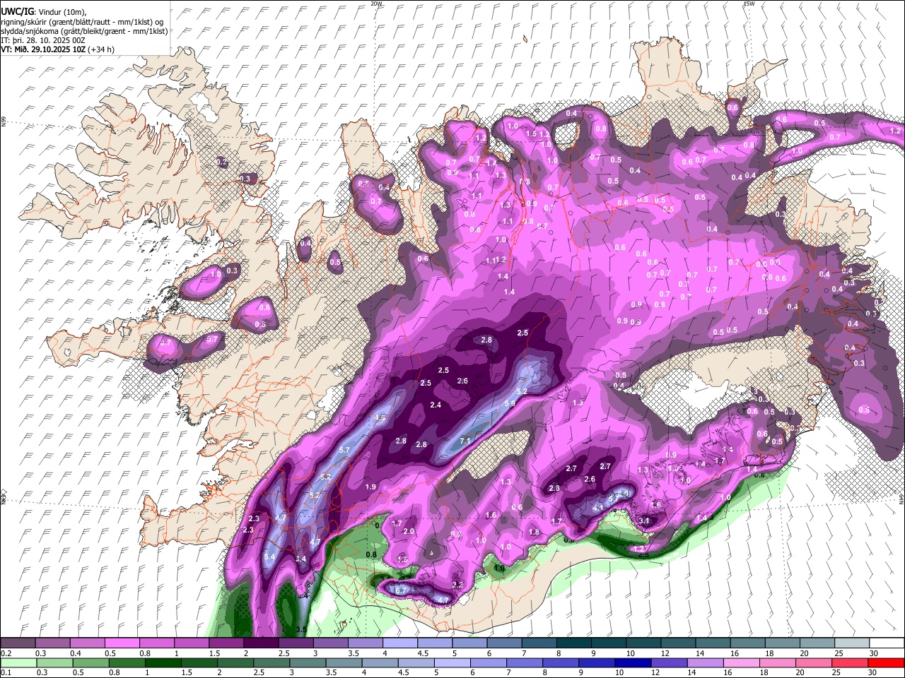Screen dimensions: 905x678
Task: Click the 'rigning/skúrir' rain legend description line
Action: [82, 21]
